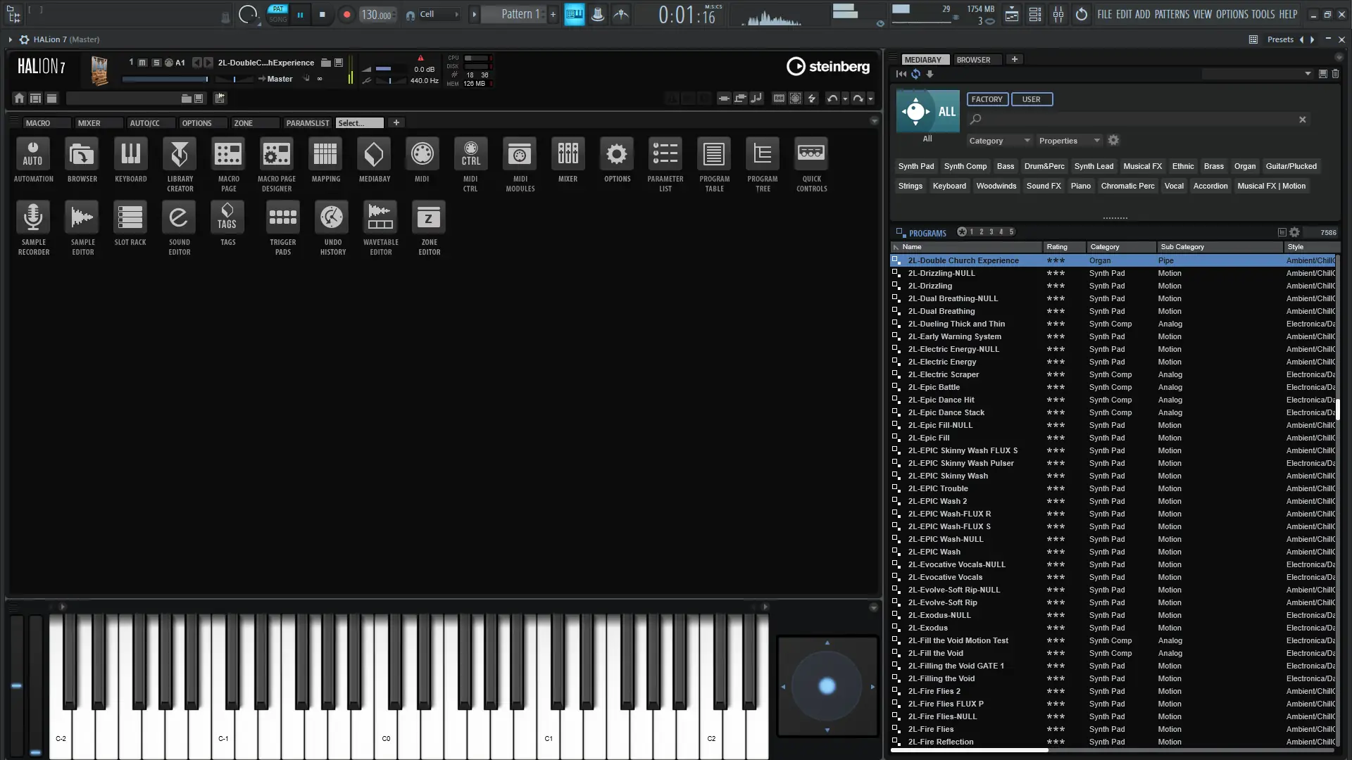Filter results by Synth Lead category
The image size is (1352, 760).
point(1094,166)
